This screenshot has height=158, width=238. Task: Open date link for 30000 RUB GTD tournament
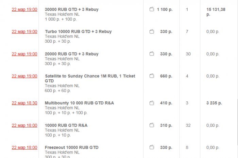[24, 9]
